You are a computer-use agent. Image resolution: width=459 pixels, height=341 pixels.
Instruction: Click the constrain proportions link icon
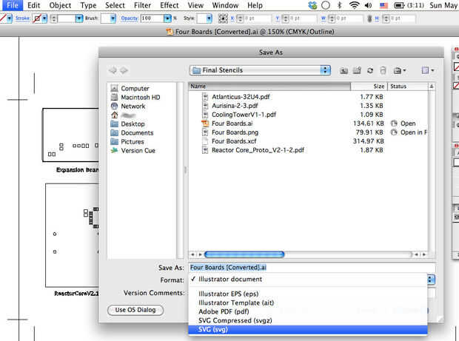tap(369, 18)
